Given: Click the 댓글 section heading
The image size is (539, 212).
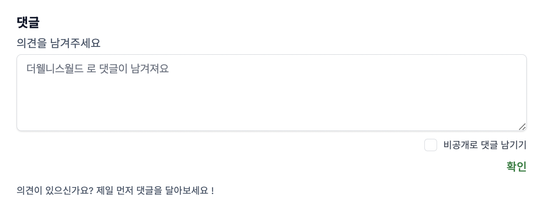Looking at the screenshot, I should click(28, 22).
